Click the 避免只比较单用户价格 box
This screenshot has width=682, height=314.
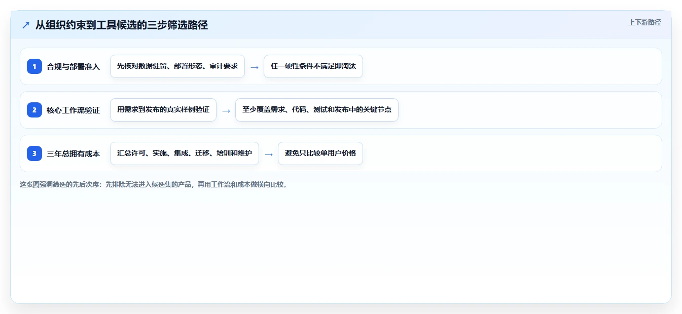[320, 153]
